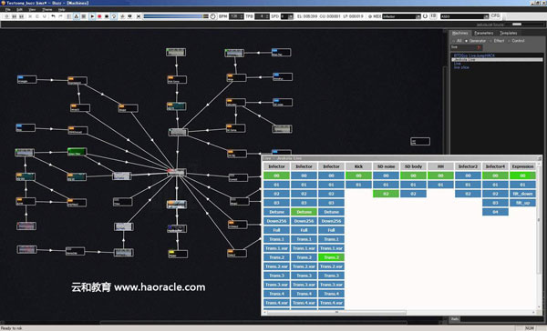This screenshot has width=547, height=331.
Task: Switch to the Templates tab
Action: click(509, 33)
